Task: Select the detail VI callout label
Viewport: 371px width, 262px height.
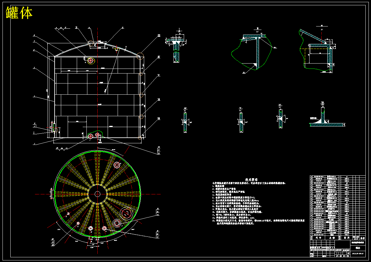Action: [159, 100]
